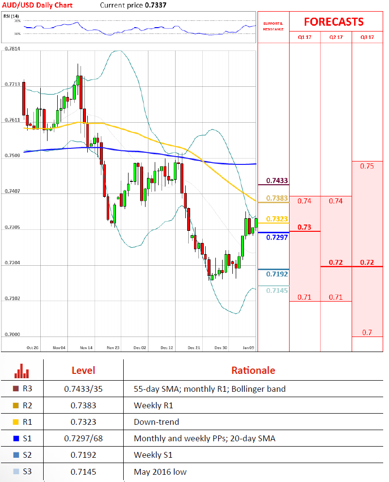
Task: Click the 0.7323 resistance level label
Action: pos(277,219)
